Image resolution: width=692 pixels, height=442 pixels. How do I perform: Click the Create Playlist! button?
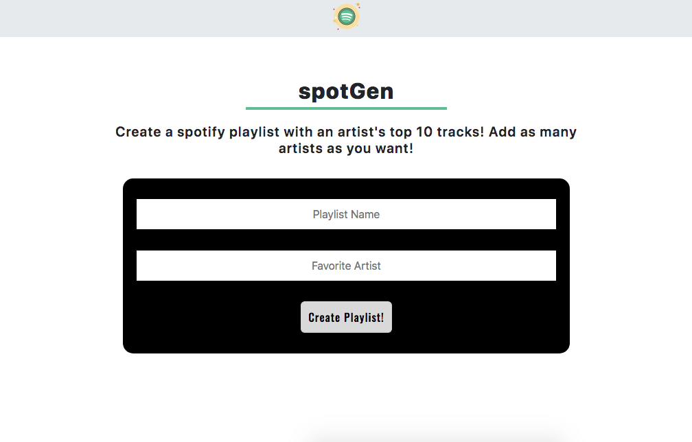346,317
